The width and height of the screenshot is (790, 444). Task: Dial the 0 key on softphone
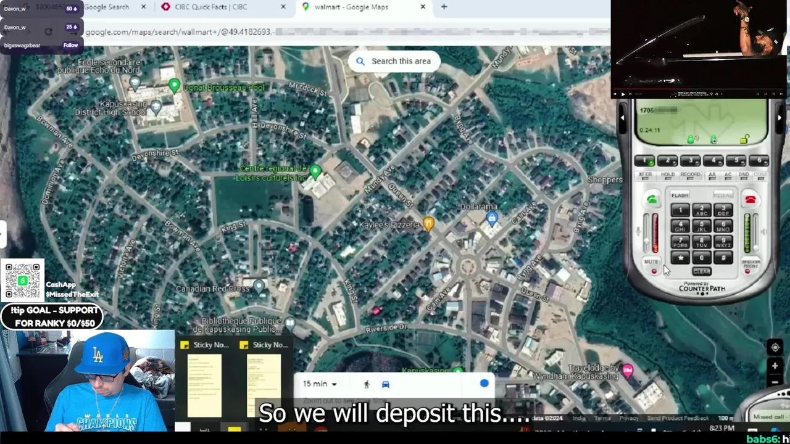click(702, 257)
